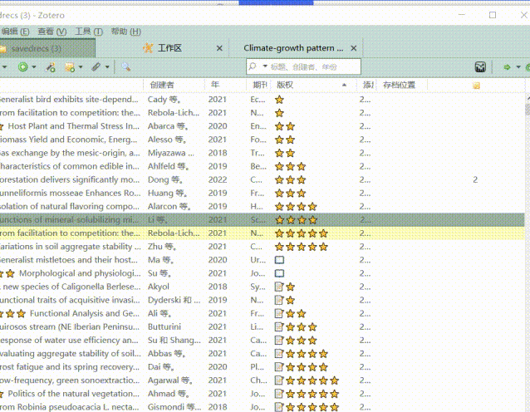Sort by the 期刊 column header
The height and width of the screenshot is (412, 530).
click(x=259, y=85)
